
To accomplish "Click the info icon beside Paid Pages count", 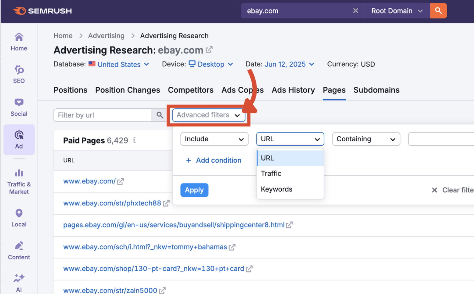I will pyautogui.click(x=135, y=140).
